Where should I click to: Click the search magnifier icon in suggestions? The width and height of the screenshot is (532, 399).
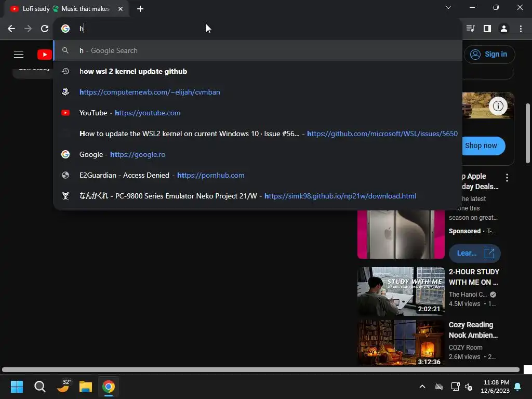pyautogui.click(x=65, y=50)
